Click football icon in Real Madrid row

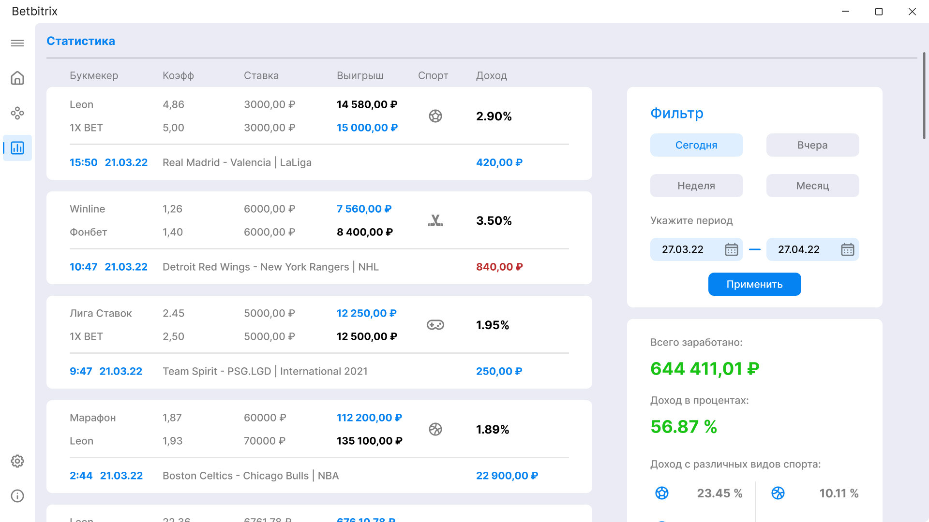tap(435, 116)
